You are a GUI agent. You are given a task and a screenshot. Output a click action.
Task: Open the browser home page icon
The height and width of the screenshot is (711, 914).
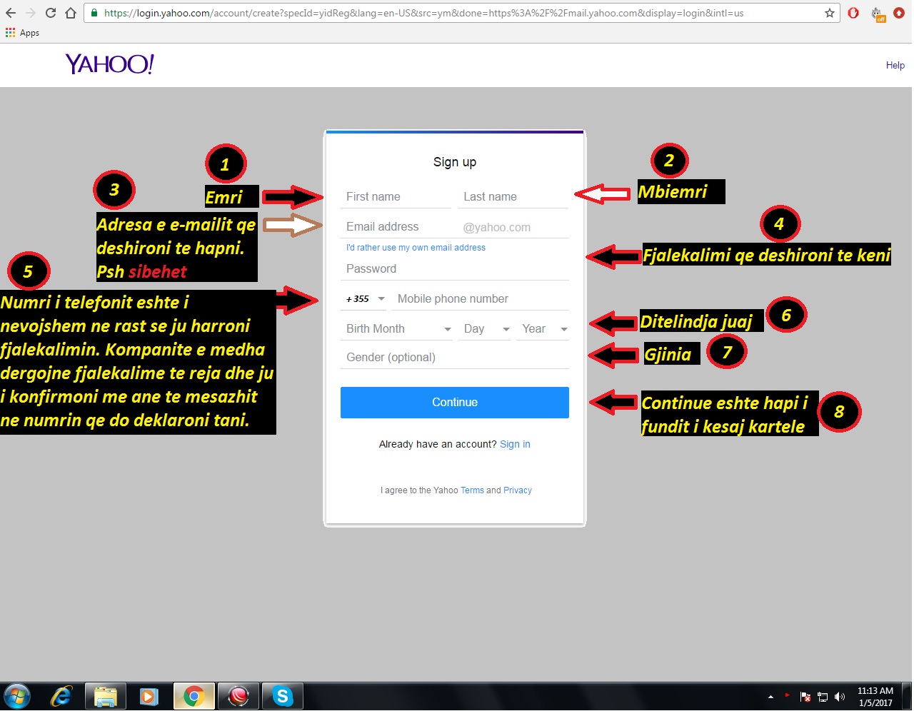coord(70,13)
